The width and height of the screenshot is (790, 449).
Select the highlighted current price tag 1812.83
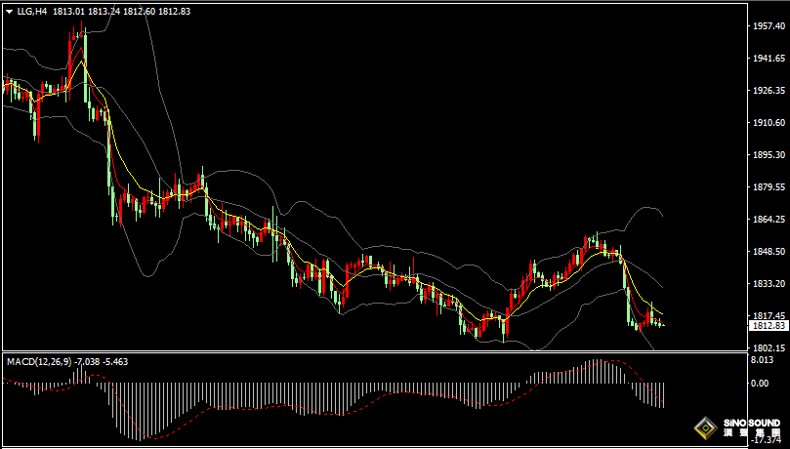768,326
